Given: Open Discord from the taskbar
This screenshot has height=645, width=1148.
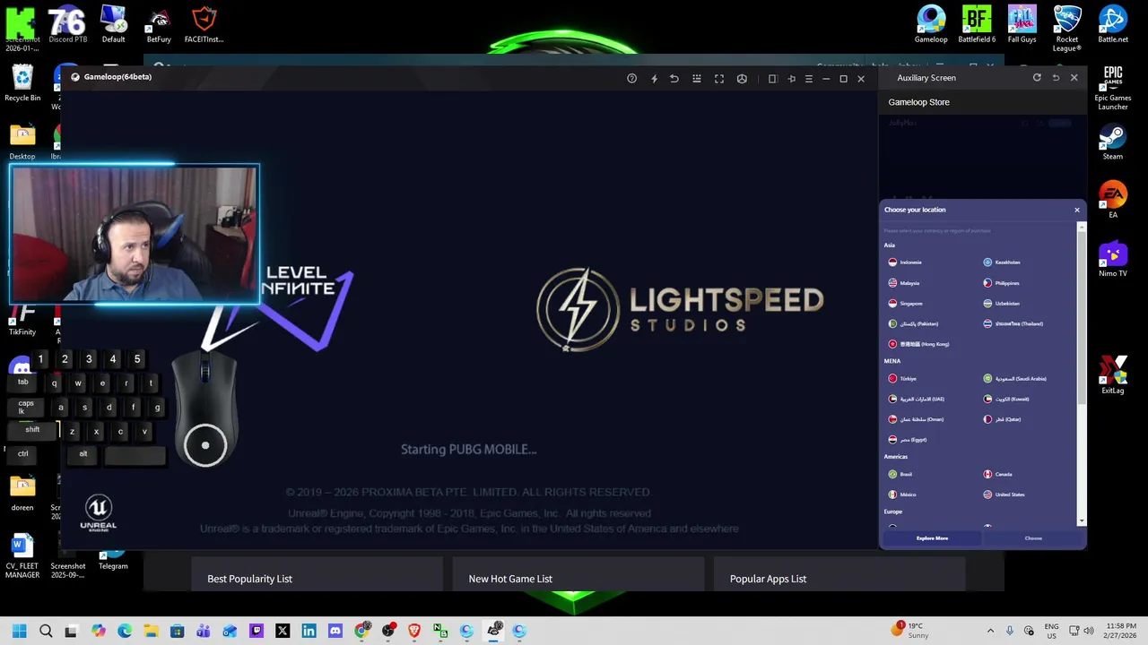Looking at the screenshot, I should coord(335,631).
